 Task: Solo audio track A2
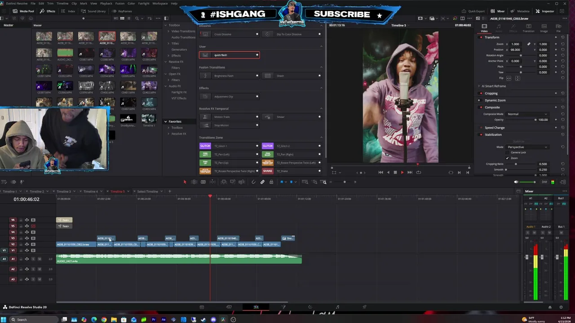tap(33, 269)
